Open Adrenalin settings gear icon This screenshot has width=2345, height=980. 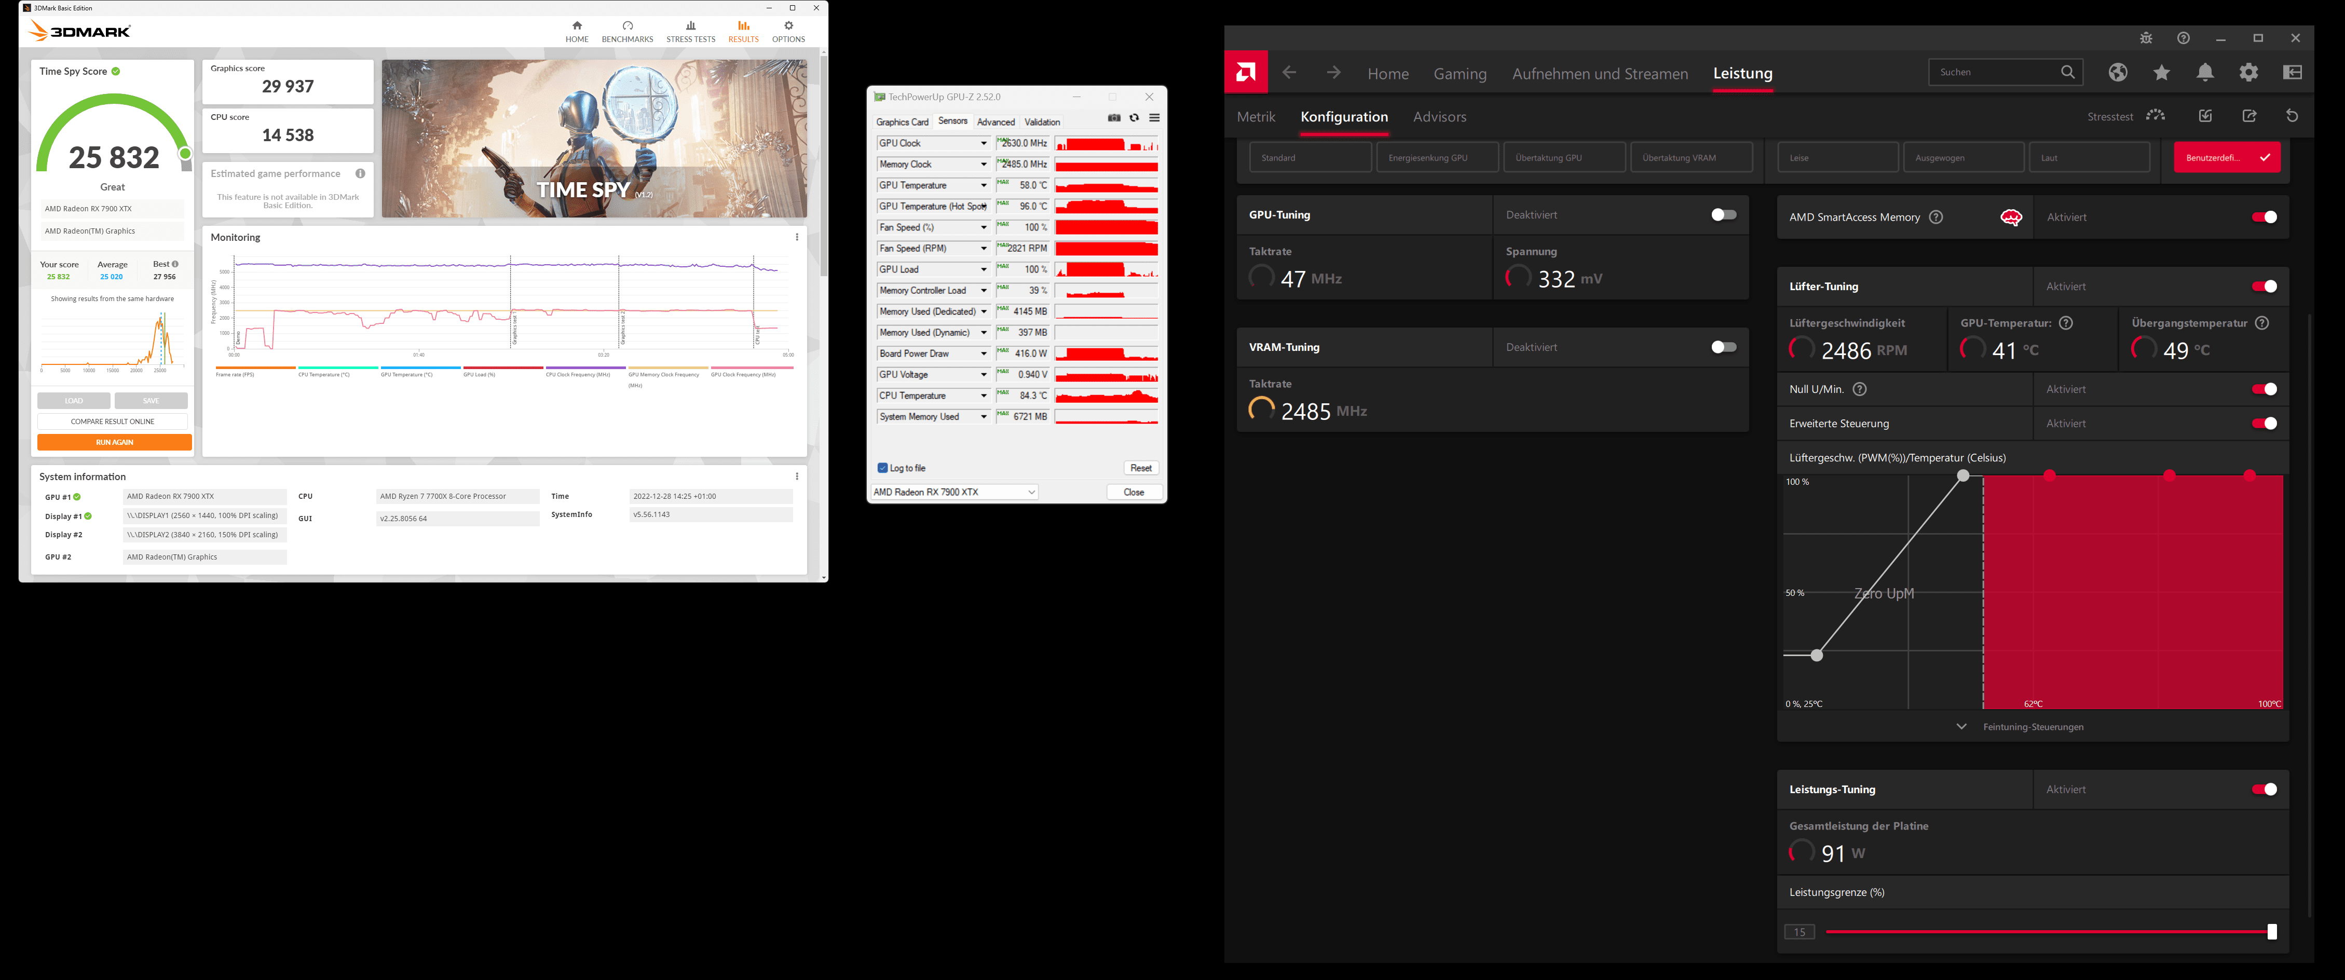pyautogui.click(x=2248, y=73)
